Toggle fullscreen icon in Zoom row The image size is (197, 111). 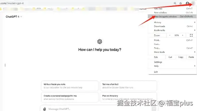point(191,35)
